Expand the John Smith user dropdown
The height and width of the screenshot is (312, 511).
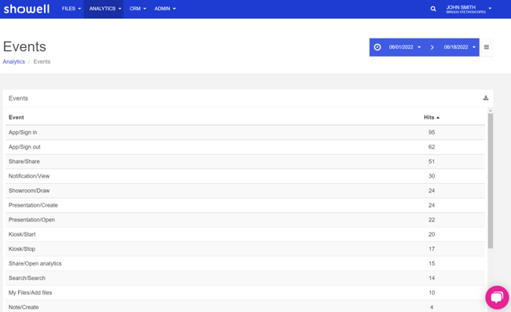coord(469,9)
